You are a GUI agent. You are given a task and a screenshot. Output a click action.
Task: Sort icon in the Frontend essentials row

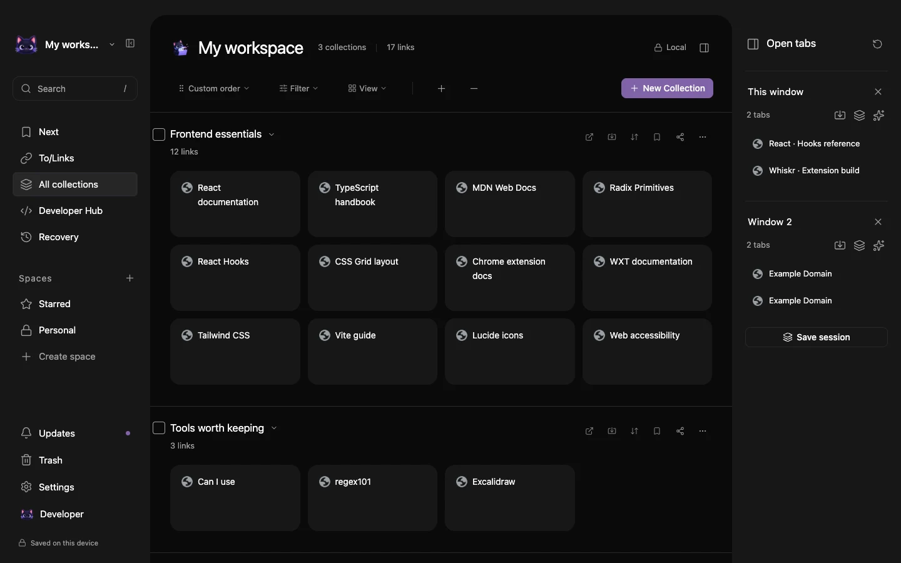(x=634, y=137)
